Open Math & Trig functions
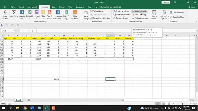Viewport: 198px width, 111px height. [x=66, y=15]
